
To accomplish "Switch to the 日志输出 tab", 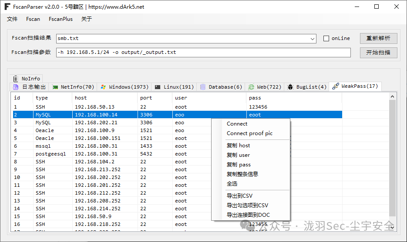I will click(x=29, y=87).
